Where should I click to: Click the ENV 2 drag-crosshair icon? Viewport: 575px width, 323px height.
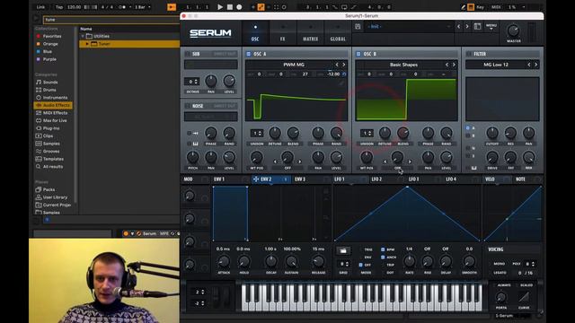point(256,179)
